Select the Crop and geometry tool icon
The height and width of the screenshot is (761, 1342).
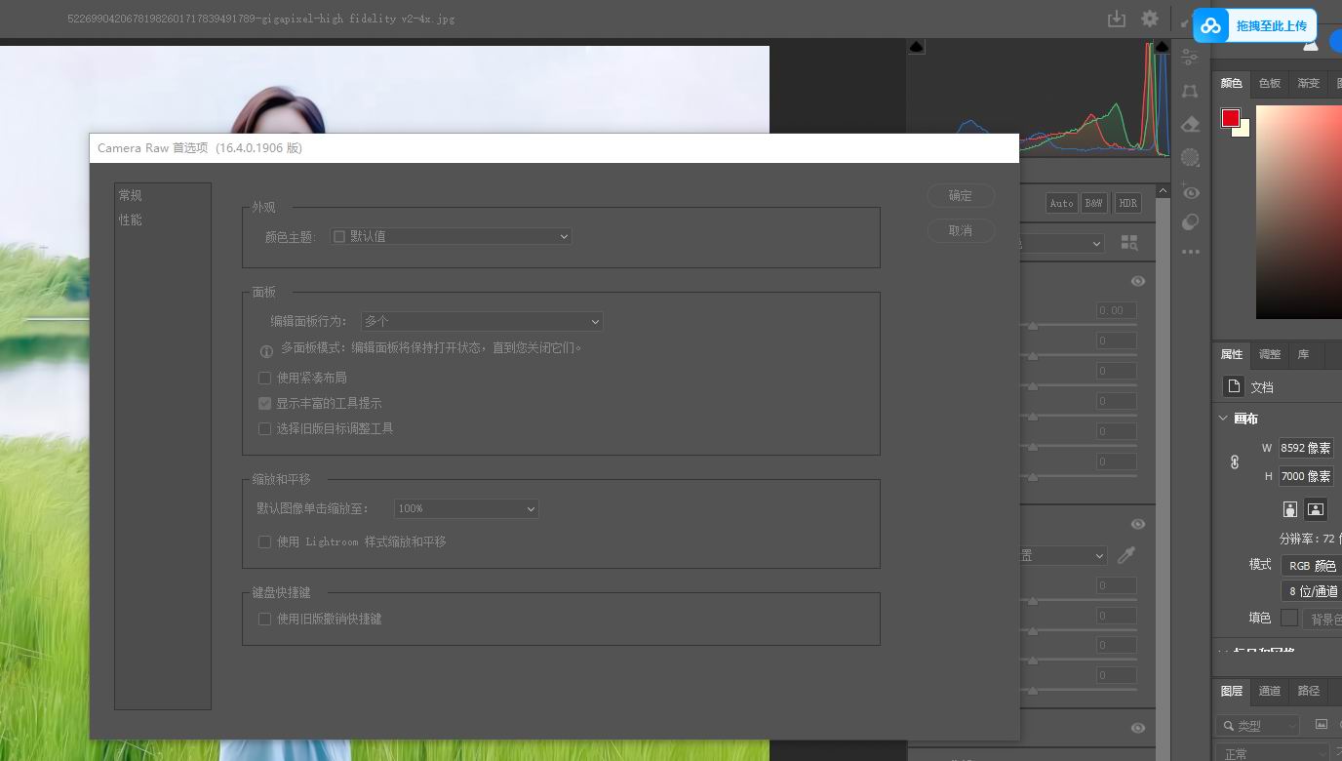(1190, 91)
